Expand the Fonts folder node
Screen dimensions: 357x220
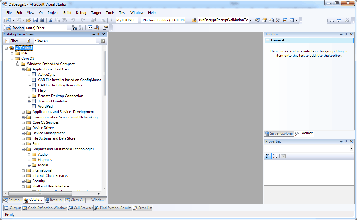click(23, 144)
